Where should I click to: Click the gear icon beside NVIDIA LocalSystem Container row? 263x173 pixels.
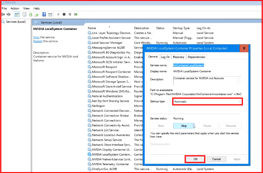click(89, 154)
